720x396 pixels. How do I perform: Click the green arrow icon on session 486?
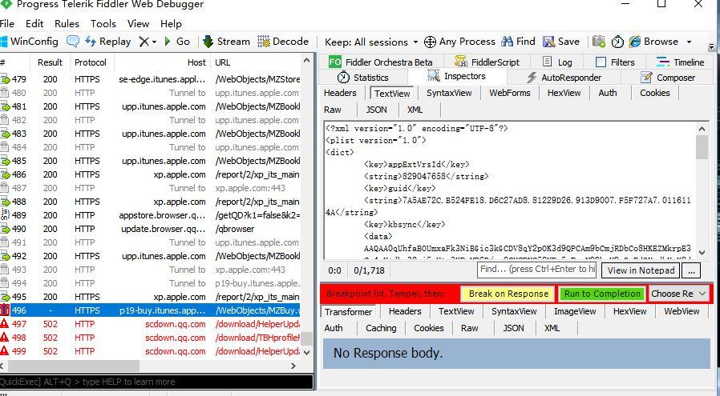click(x=5, y=174)
